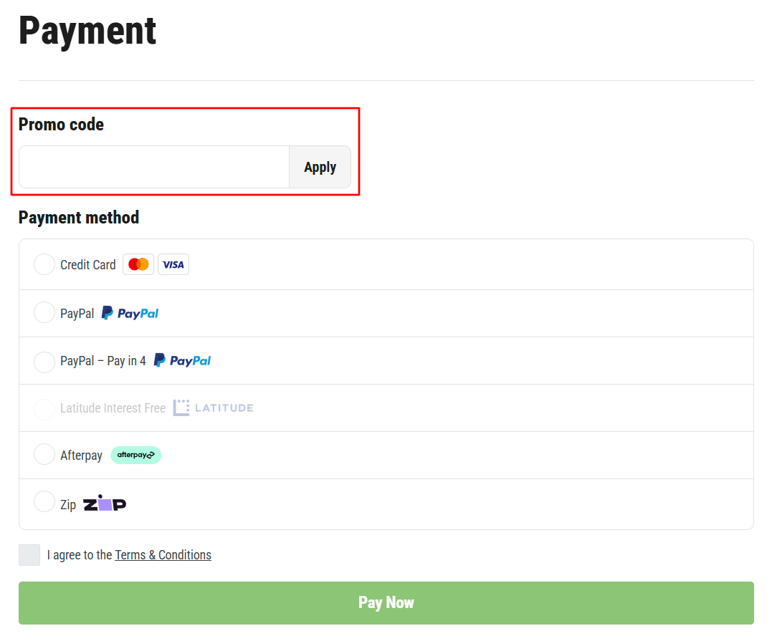The height and width of the screenshot is (636, 772).
Task: Click the Credit Card option label
Action: tap(88, 264)
